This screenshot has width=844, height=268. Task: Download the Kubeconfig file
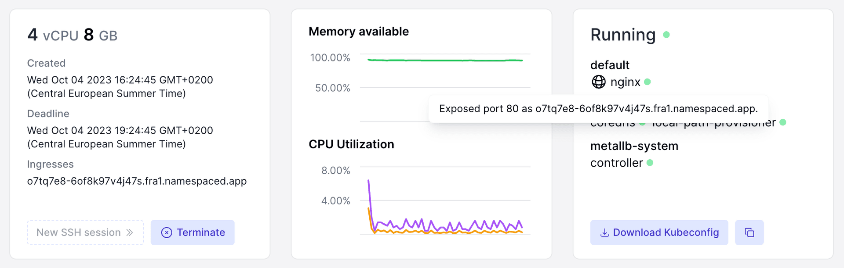pyautogui.click(x=659, y=232)
